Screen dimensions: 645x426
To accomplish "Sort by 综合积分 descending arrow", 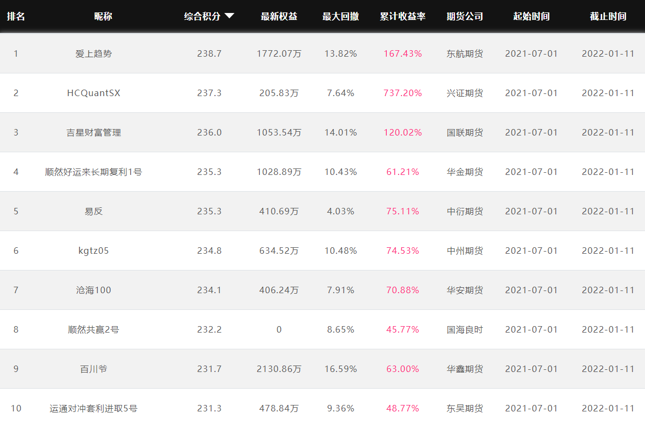I will 230,16.
